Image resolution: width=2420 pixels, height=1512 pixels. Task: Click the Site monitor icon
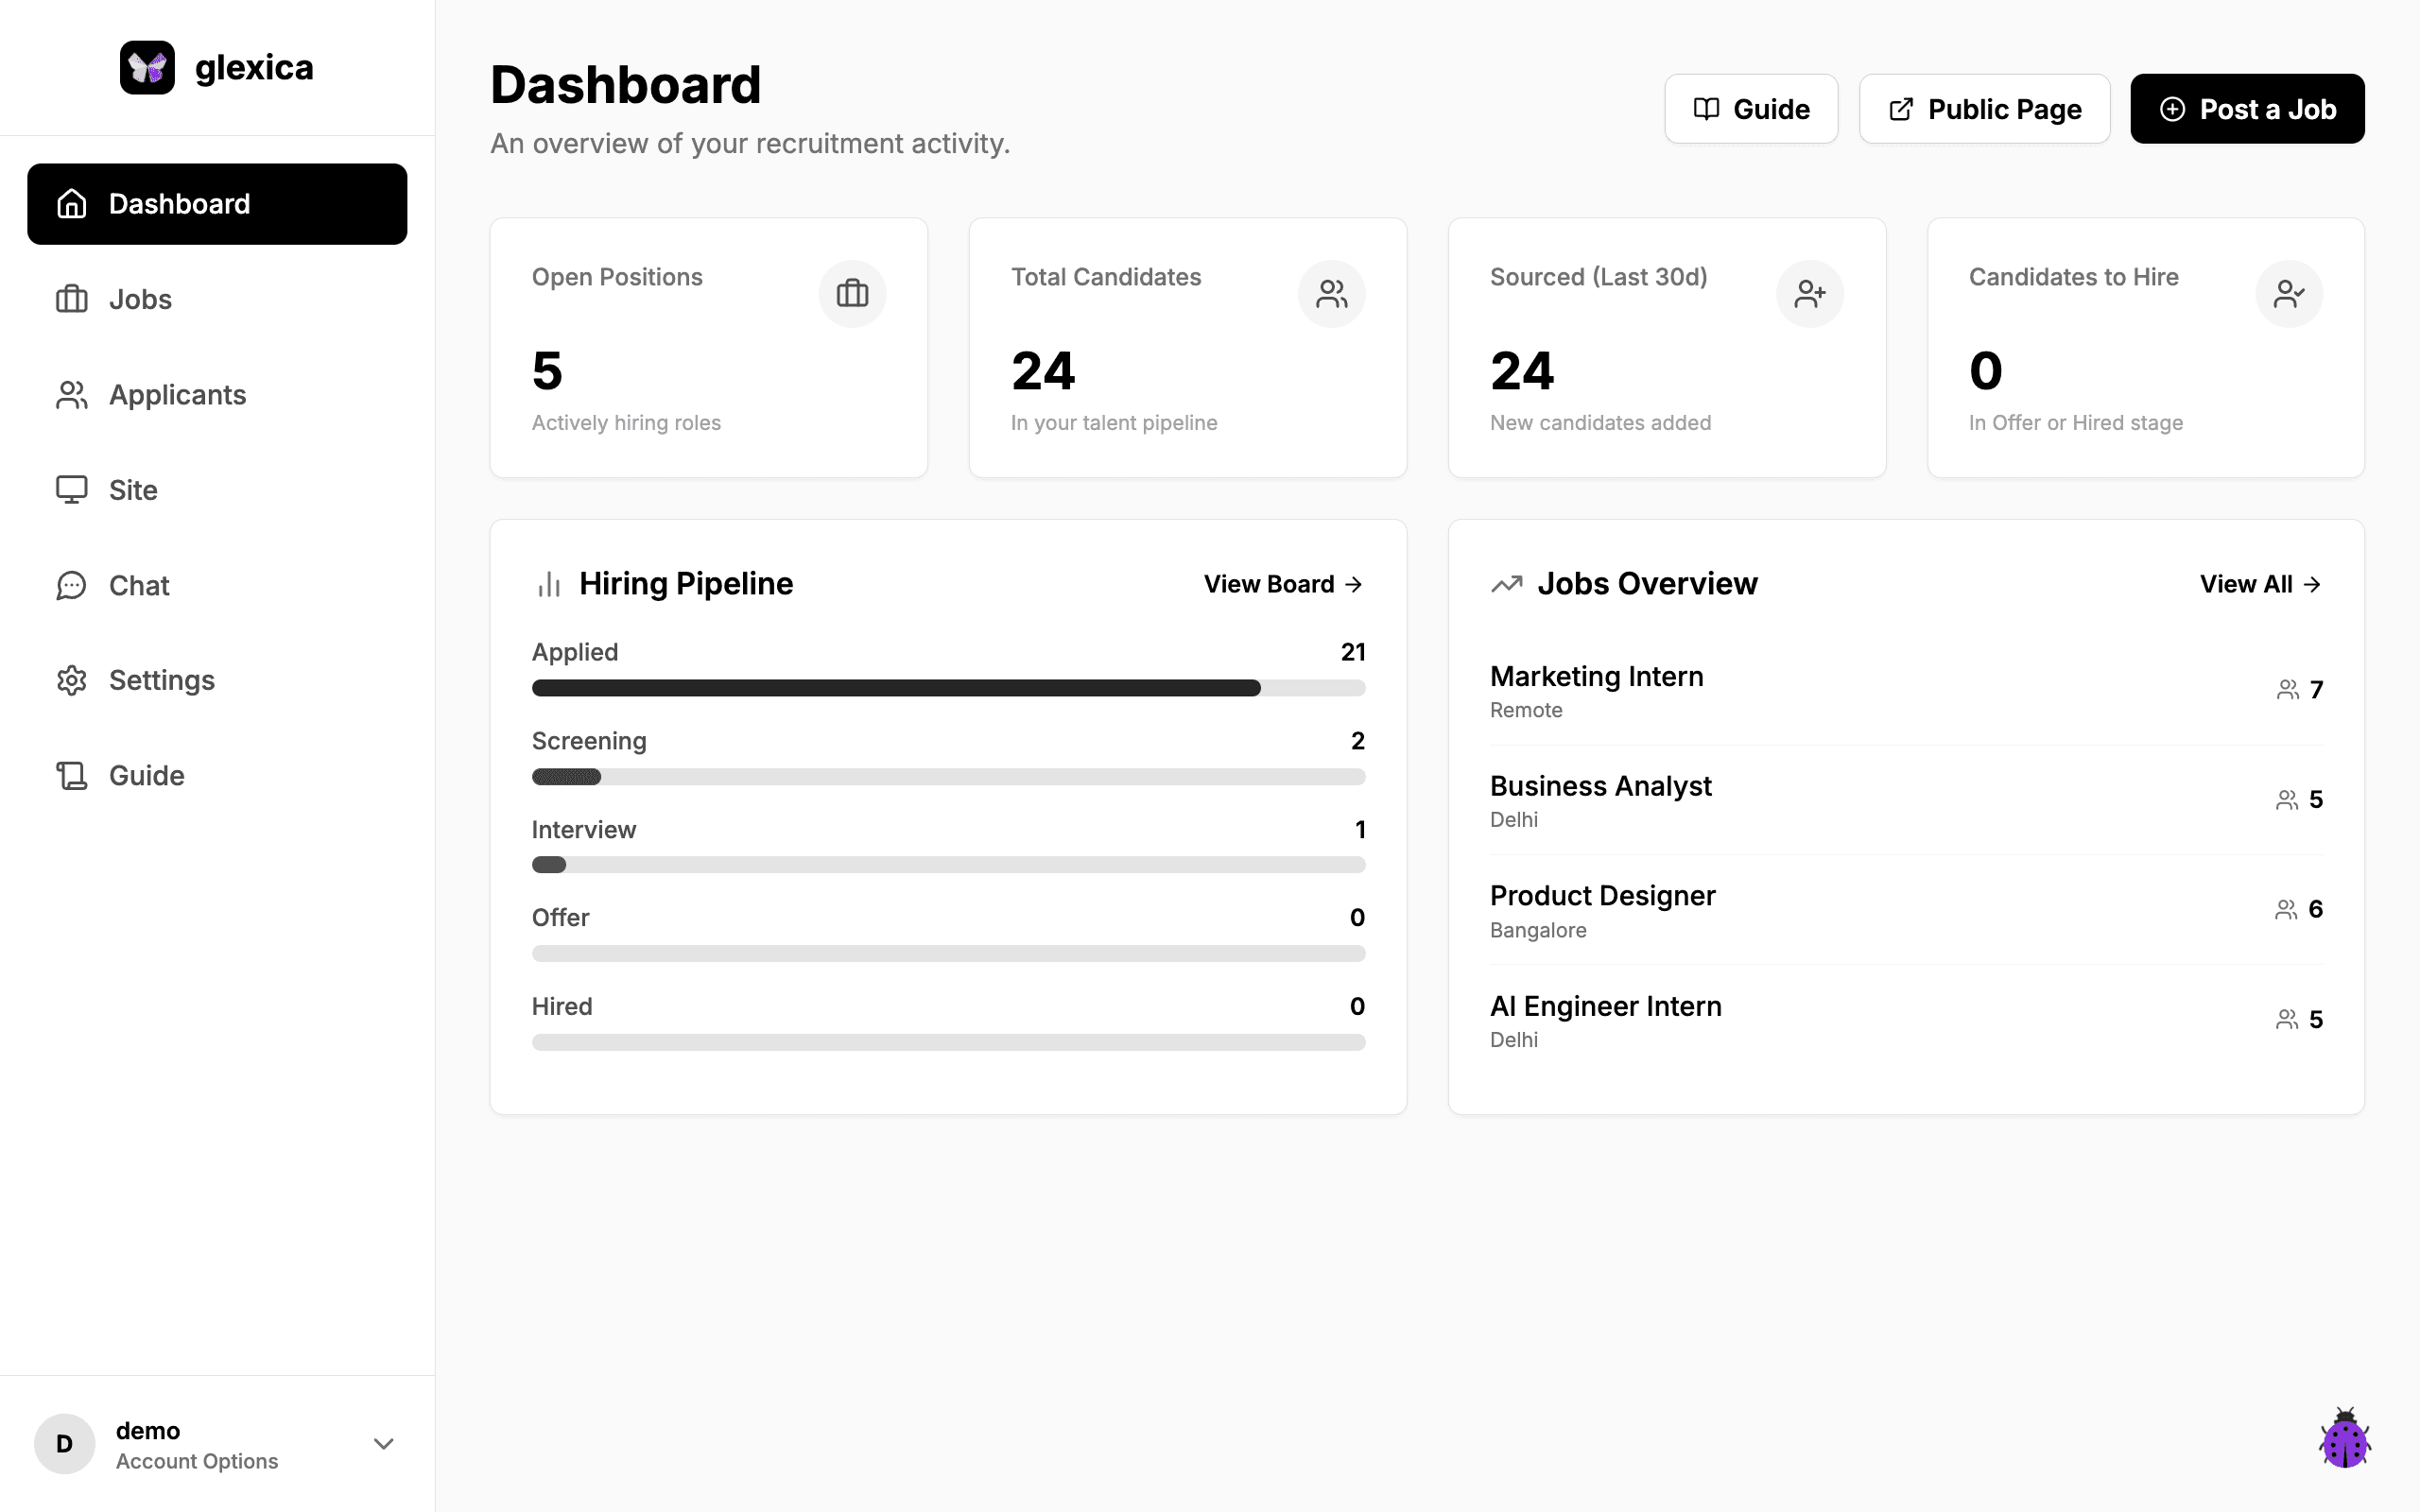tap(71, 489)
